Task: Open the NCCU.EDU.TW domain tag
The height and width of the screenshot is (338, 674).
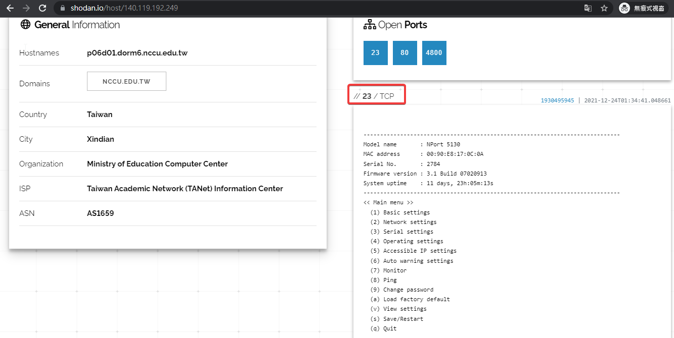Action: click(126, 81)
